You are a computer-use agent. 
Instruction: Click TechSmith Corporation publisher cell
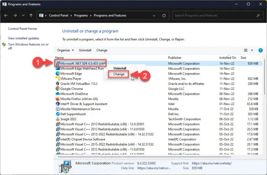pyautogui.click(x=184, y=119)
